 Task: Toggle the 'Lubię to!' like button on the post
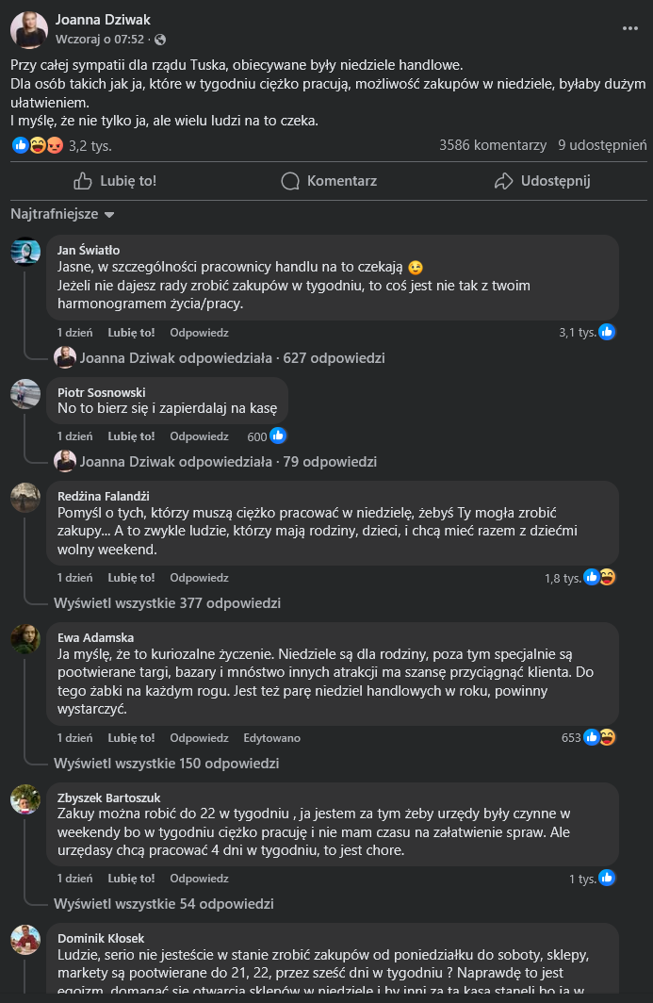[x=115, y=181]
